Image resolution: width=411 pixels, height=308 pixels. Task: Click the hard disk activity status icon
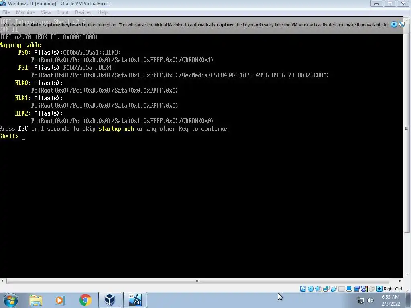click(x=303, y=289)
